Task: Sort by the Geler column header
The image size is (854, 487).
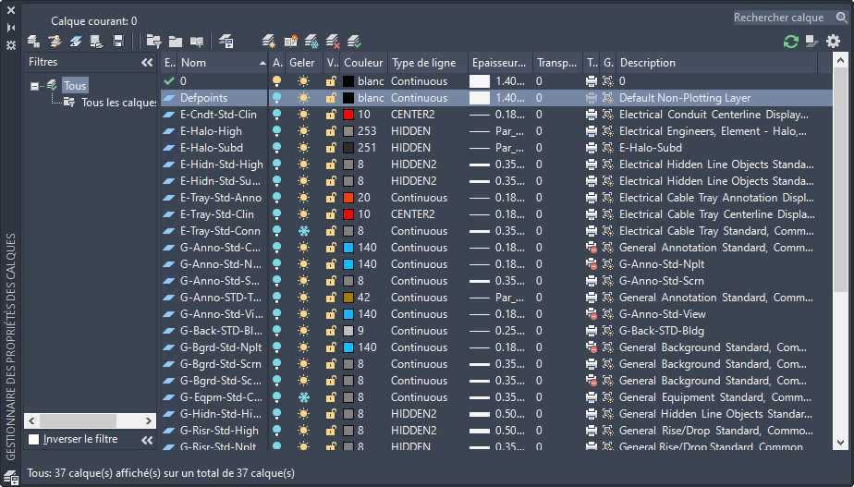Action: coord(304,63)
